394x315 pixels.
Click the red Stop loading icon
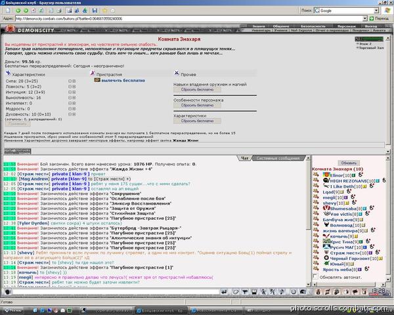(33, 10)
